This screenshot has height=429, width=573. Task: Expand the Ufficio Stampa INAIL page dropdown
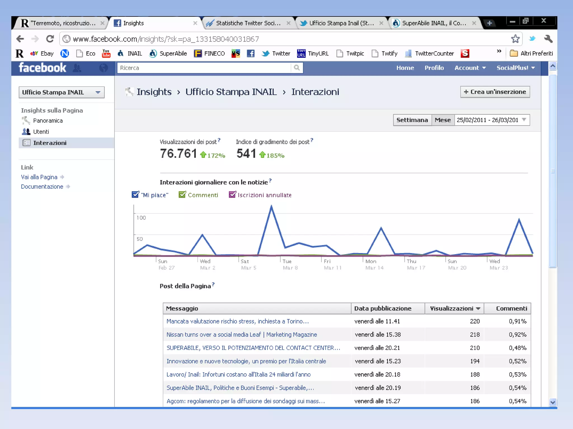click(x=62, y=92)
